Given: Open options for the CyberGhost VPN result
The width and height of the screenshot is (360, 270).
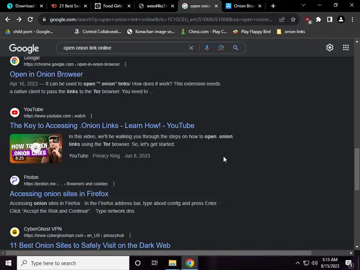Looking at the screenshot, I should pos(130,236).
